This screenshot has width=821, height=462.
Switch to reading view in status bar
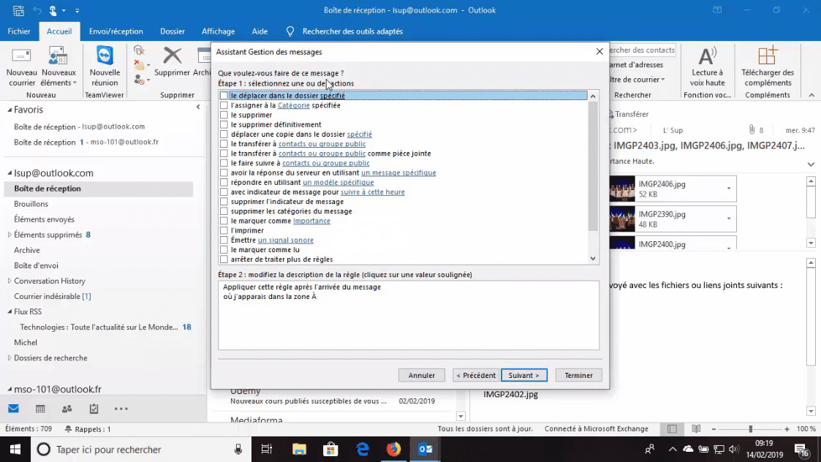point(696,429)
